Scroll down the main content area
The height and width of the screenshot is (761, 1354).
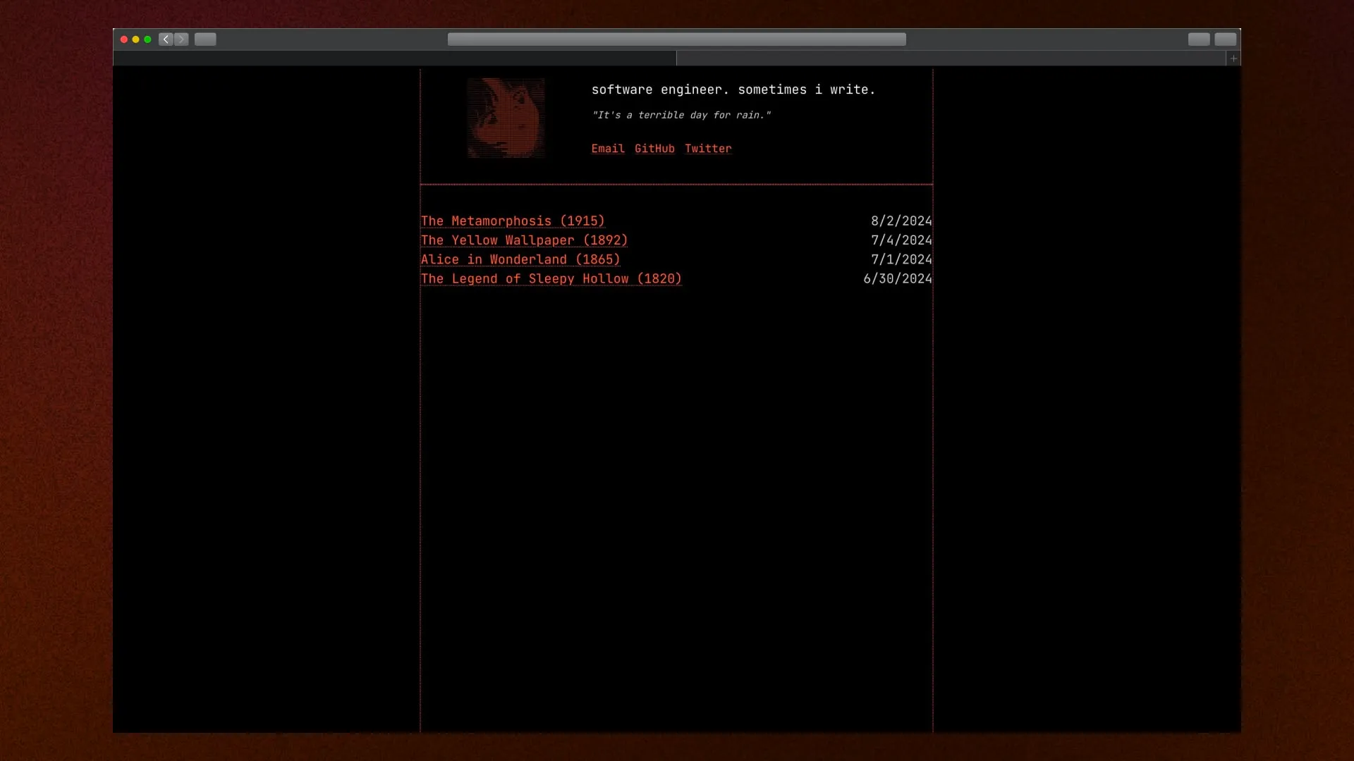(x=676, y=464)
